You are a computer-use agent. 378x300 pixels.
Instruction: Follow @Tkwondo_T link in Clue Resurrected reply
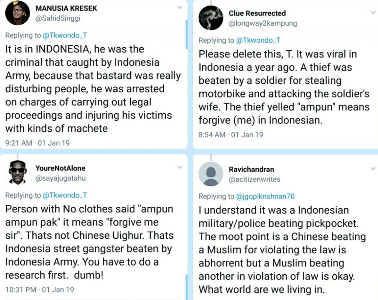tap(258, 40)
